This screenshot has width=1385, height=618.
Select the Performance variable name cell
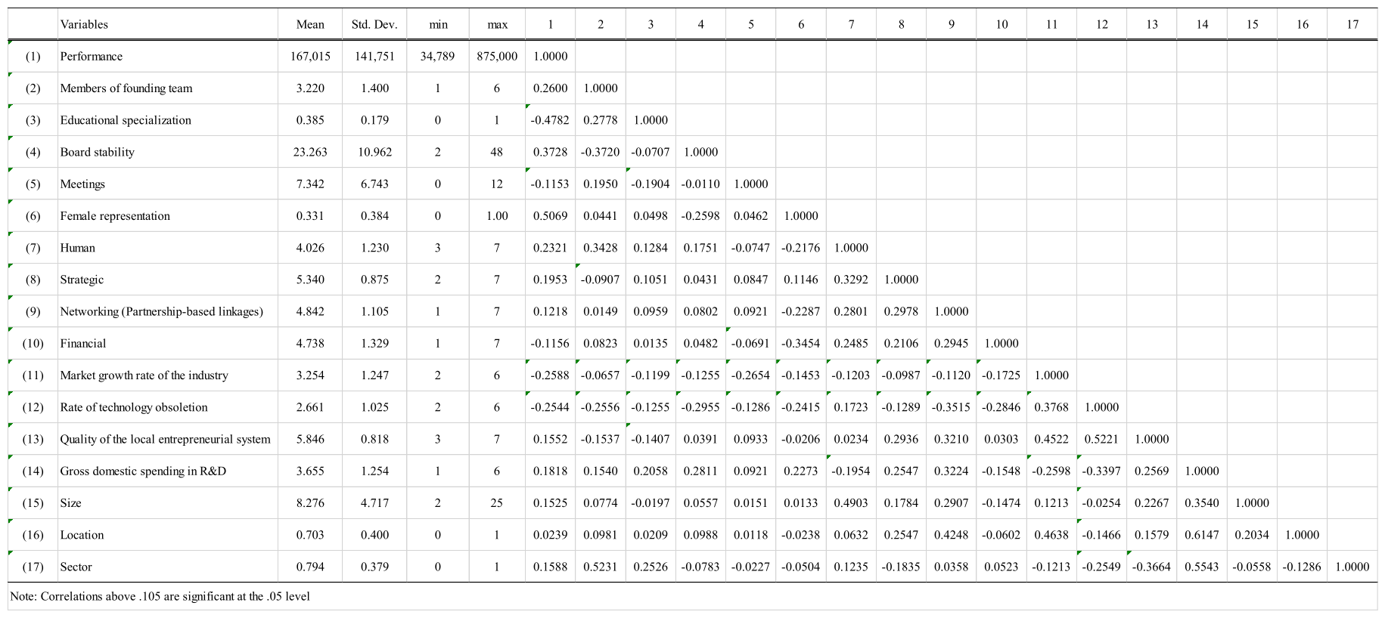(92, 57)
